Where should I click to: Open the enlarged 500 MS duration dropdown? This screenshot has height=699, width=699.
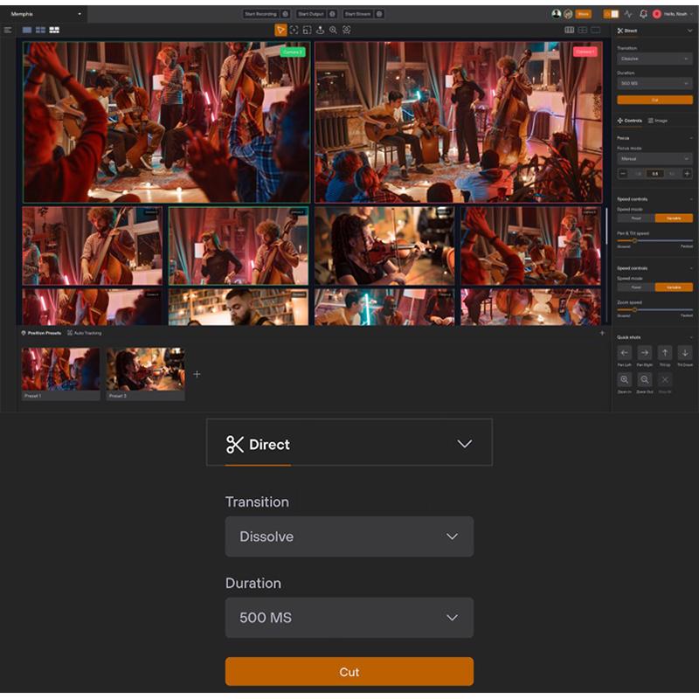point(349,618)
